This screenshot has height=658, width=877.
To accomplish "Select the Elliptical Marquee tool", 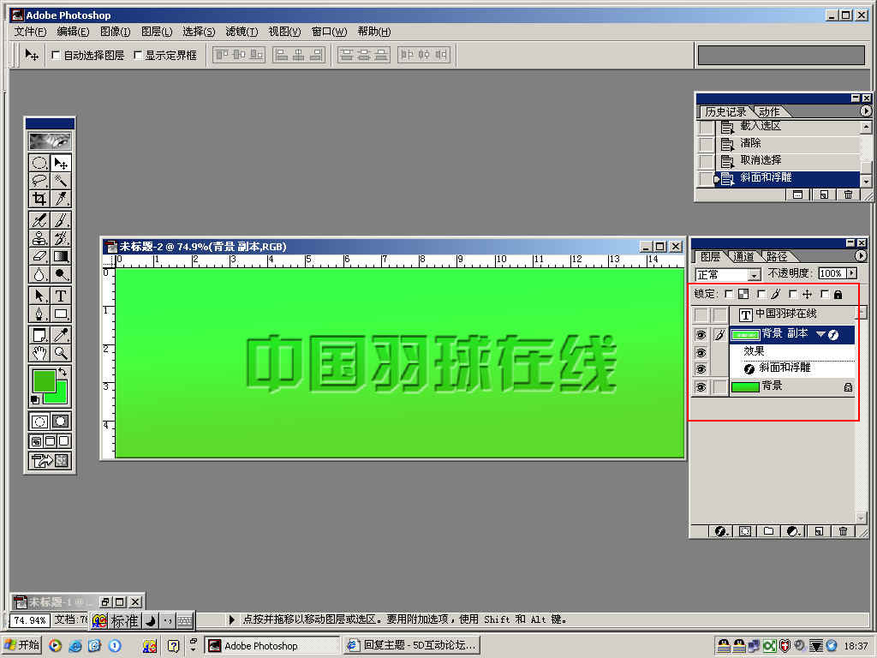I will tap(39, 164).
